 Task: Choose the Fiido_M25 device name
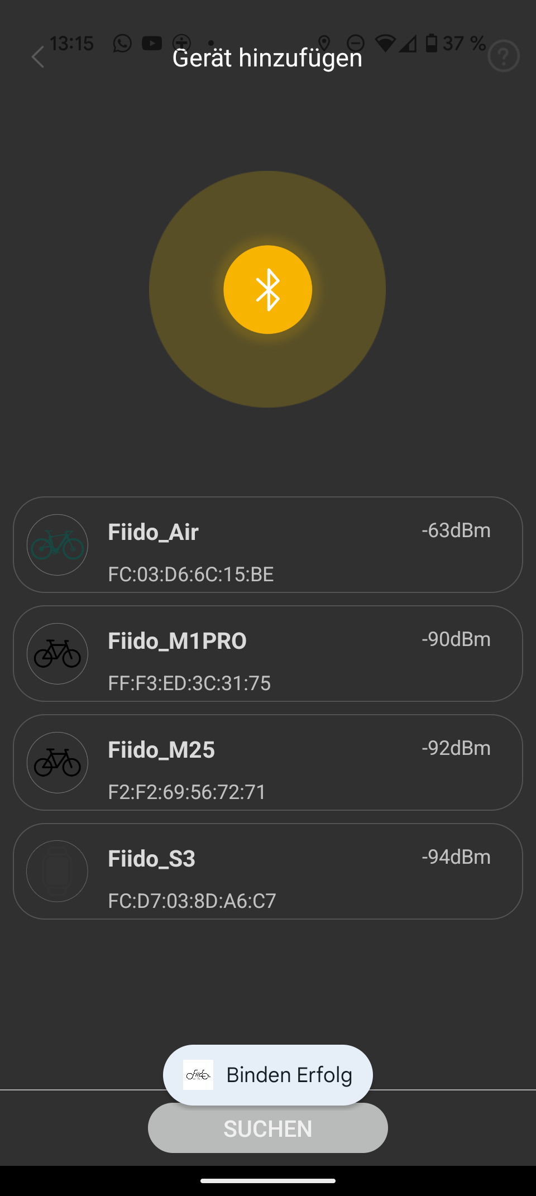pyautogui.click(x=161, y=750)
